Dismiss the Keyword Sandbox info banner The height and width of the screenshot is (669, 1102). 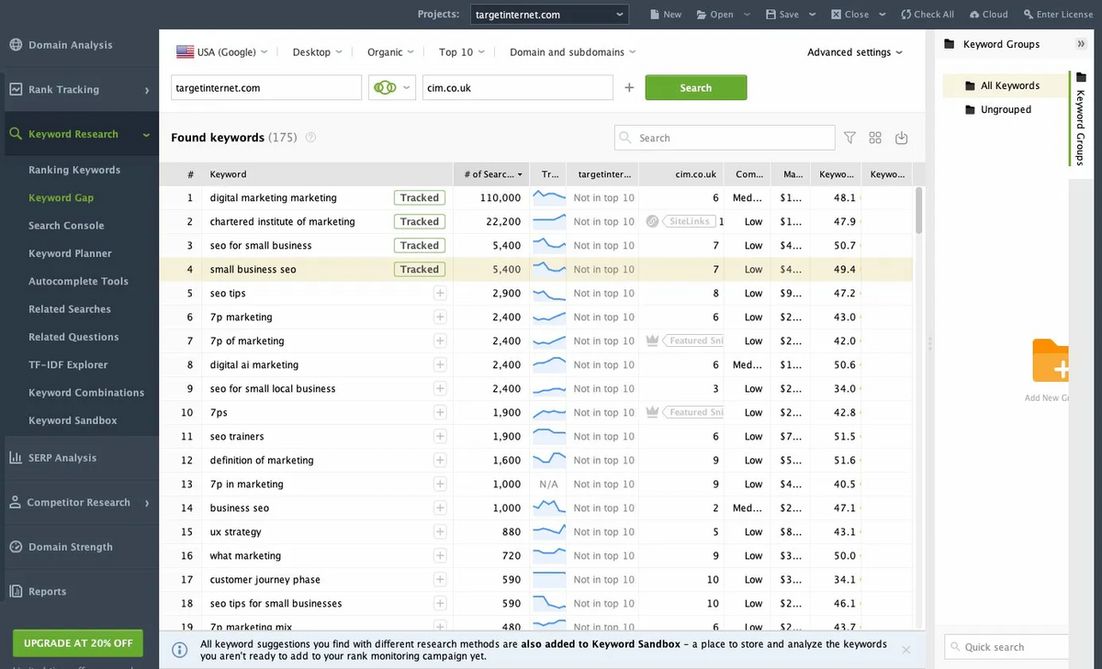point(906,650)
